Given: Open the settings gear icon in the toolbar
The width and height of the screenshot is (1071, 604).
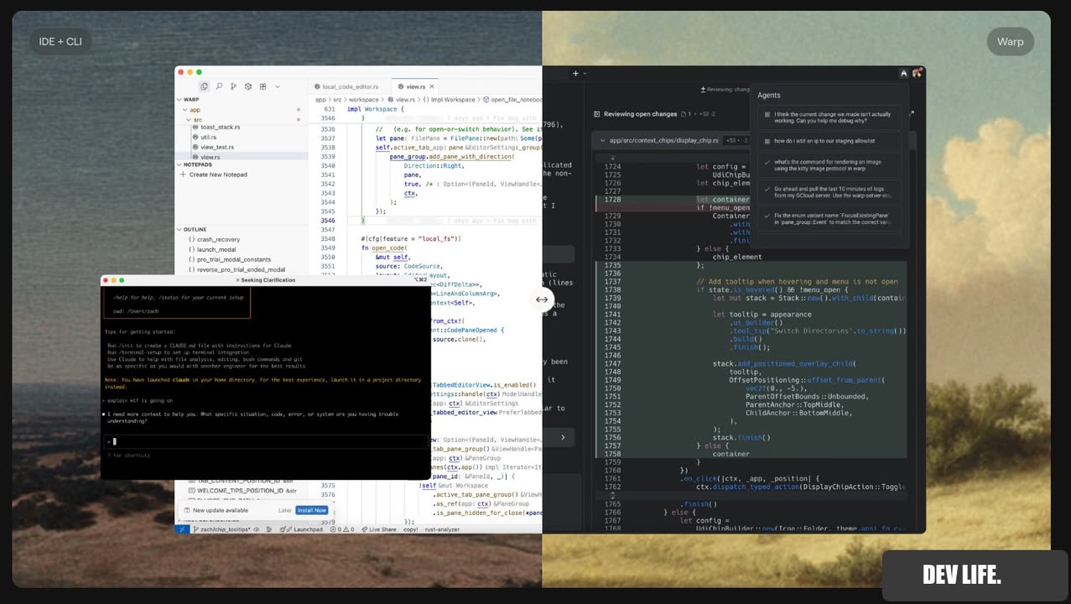Looking at the screenshot, I should click(247, 86).
